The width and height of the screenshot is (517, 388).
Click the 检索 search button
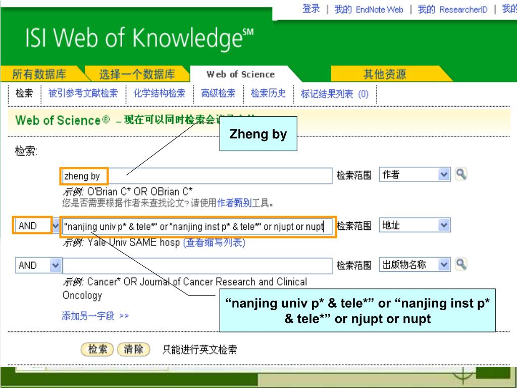(x=97, y=349)
